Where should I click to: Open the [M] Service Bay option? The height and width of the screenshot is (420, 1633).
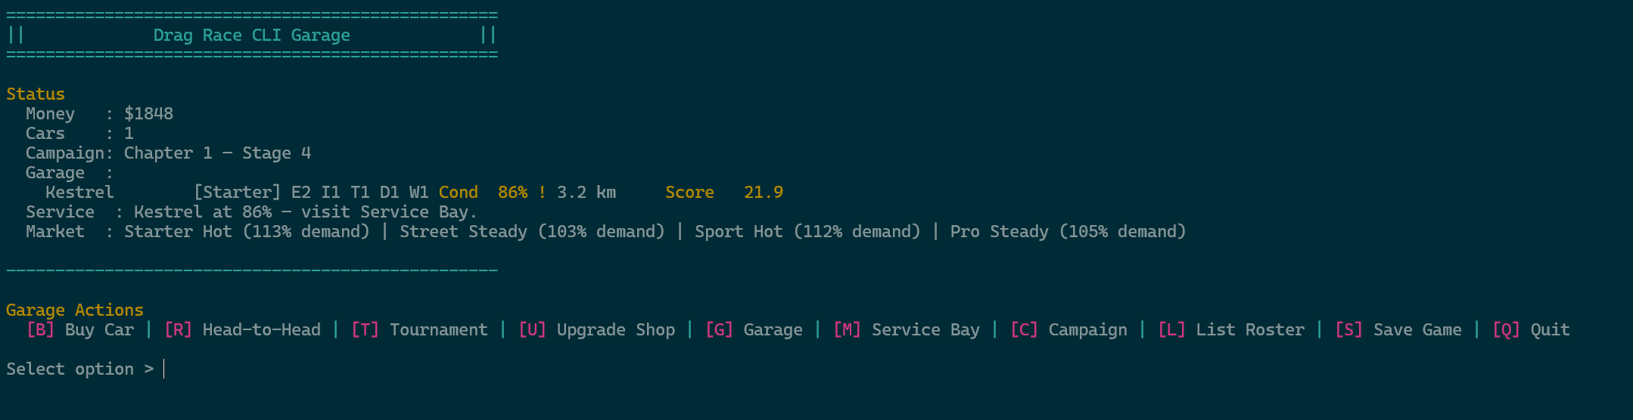pos(906,330)
